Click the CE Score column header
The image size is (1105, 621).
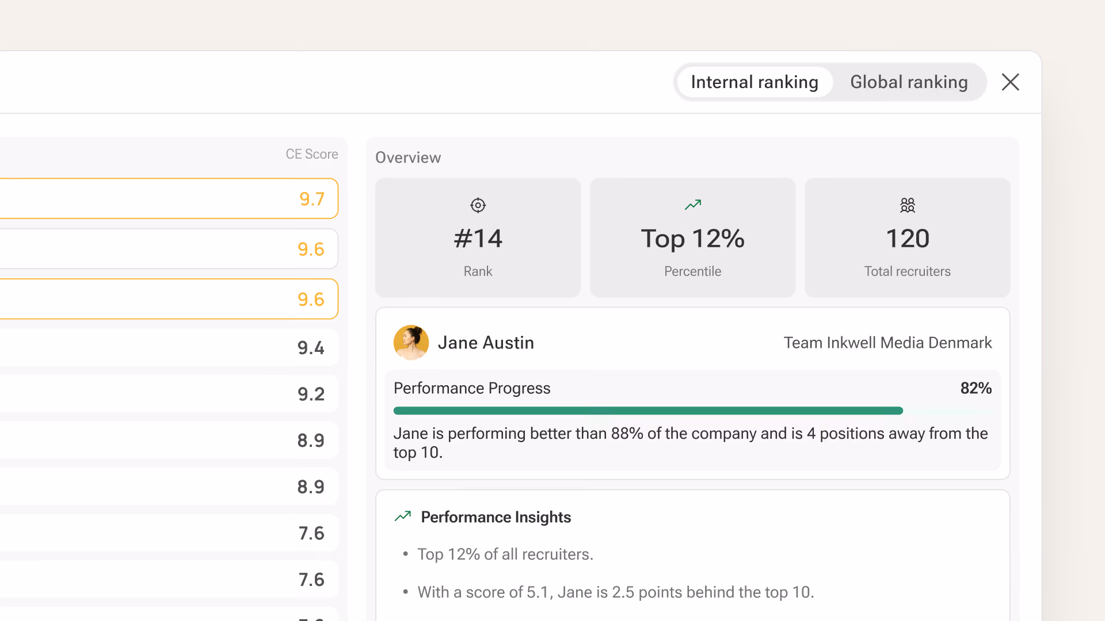[x=312, y=154]
